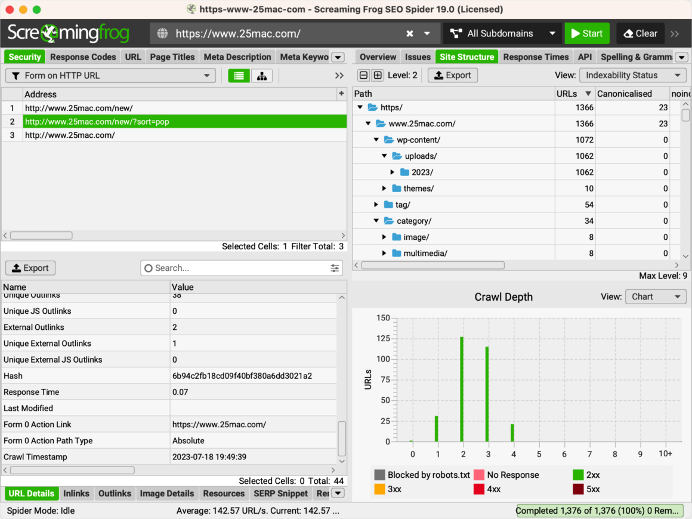Open the URL tab
692x519 pixels.
(x=133, y=57)
